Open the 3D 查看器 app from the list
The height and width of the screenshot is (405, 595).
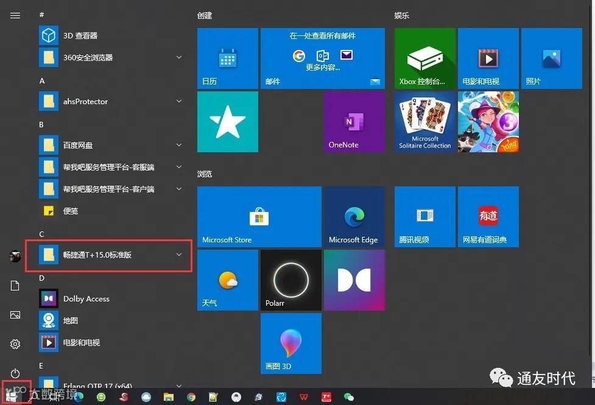click(110, 36)
